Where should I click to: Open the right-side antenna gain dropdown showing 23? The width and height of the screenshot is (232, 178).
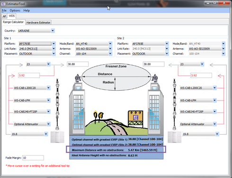point(202,64)
